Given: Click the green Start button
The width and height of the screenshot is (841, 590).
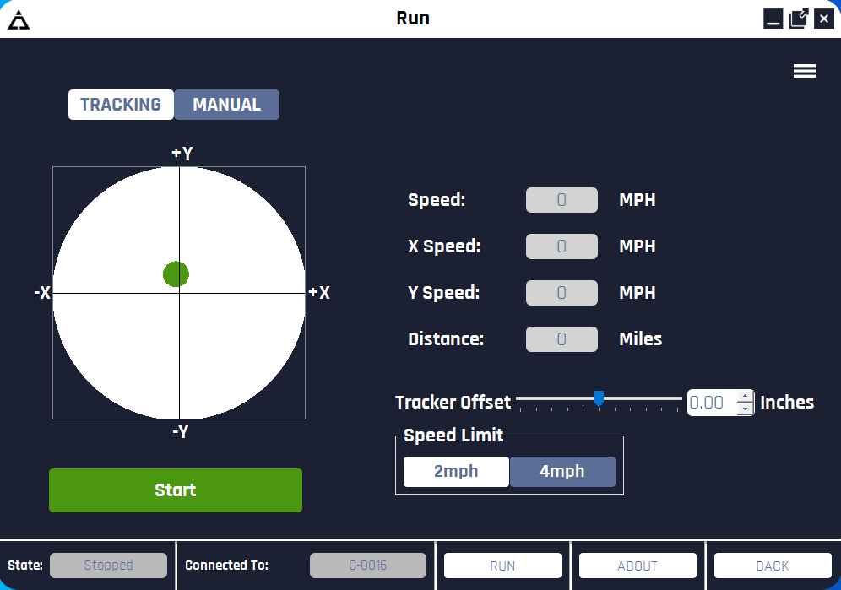Looking at the screenshot, I should 176,490.
